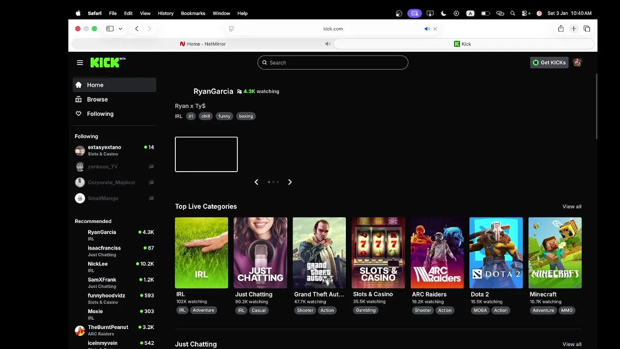Switch to the Kick tab

pyautogui.click(x=464, y=44)
